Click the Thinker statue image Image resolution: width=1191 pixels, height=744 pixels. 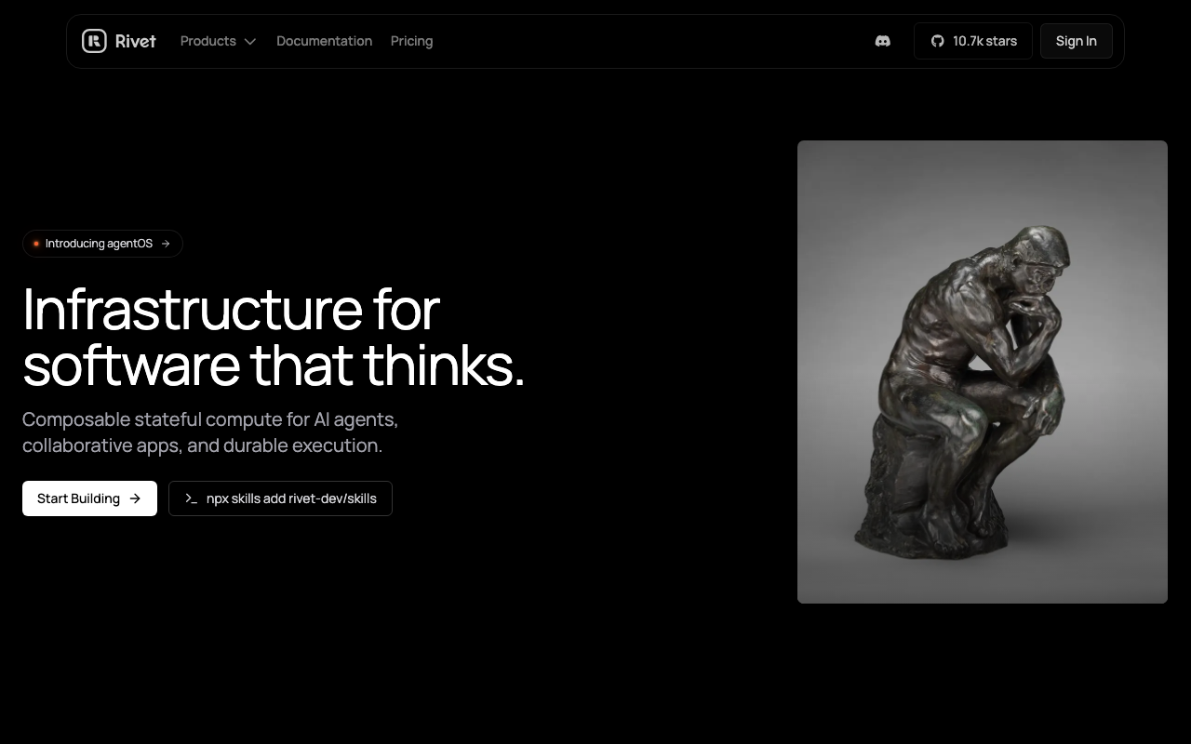tap(983, 372)
